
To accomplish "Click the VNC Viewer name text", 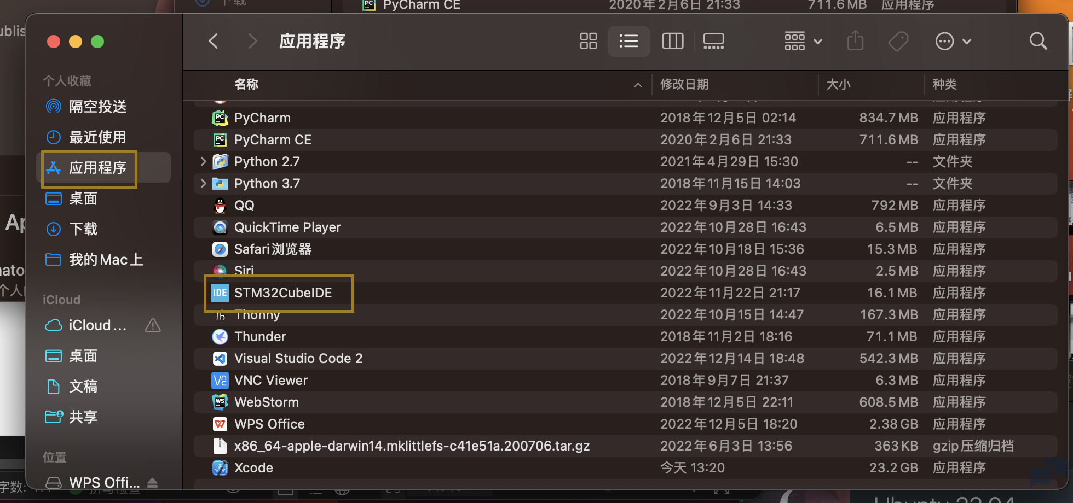I will click(x=271, y=380).
